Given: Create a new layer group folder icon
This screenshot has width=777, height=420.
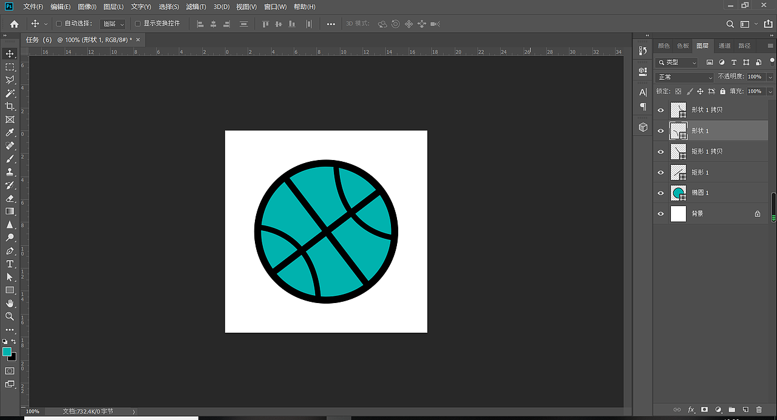Looking at the screenshot, I should [x=732, y=410].
